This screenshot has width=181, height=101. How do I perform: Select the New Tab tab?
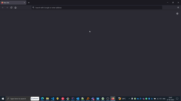tap(13, 3)
